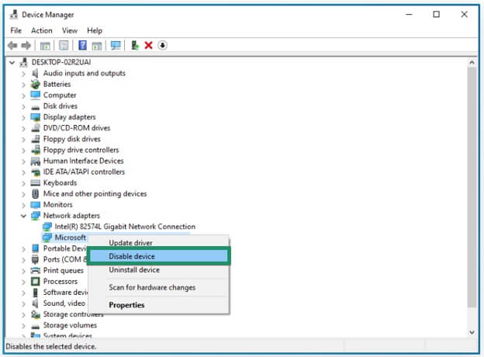
Task: Open the Action menu
Action: [42, 30]
